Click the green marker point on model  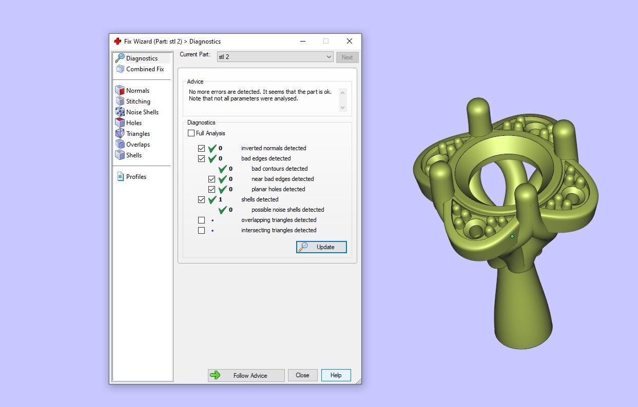point(512,236)
